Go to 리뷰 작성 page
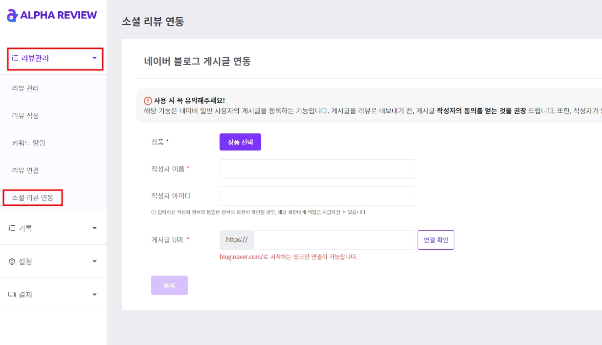The width and height of the screenshot is (602, 345). coord(25,116)
